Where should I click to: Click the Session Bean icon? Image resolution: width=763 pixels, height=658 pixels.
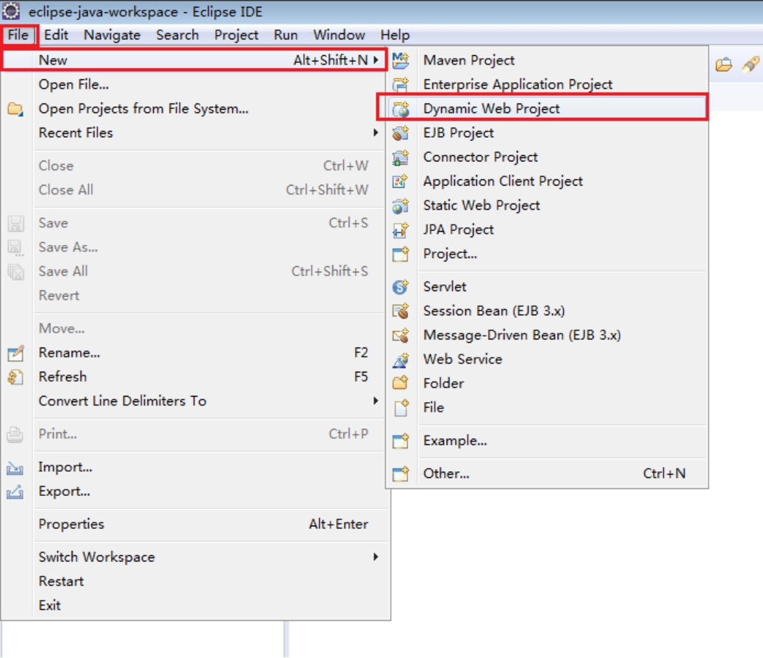400,311
